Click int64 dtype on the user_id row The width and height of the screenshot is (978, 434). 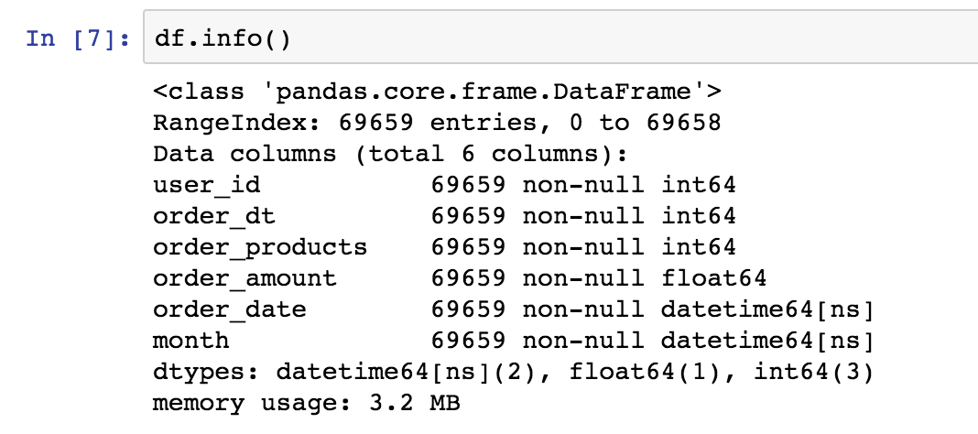(x=698, y=185)
